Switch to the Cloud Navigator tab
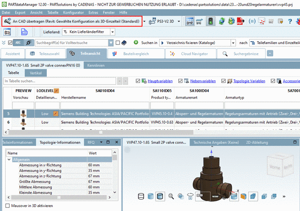Screen dimensions: 300x211 190,54
